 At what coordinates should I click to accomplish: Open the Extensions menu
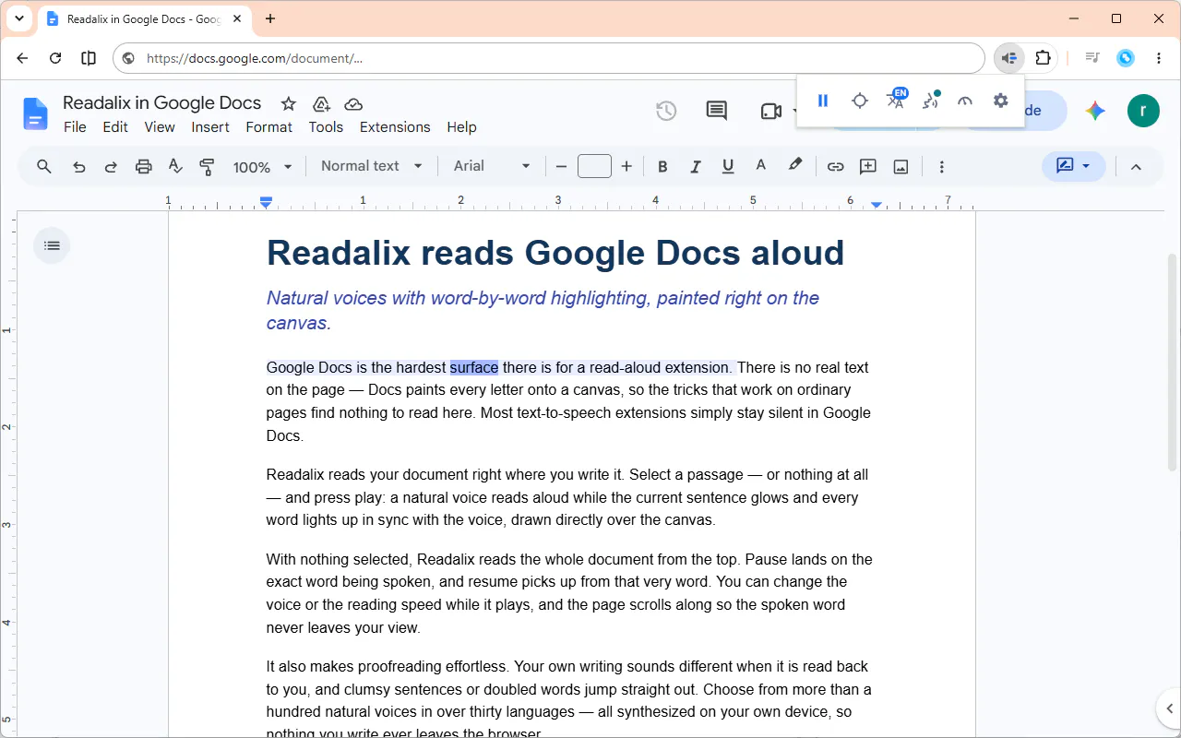click(395, 127)
